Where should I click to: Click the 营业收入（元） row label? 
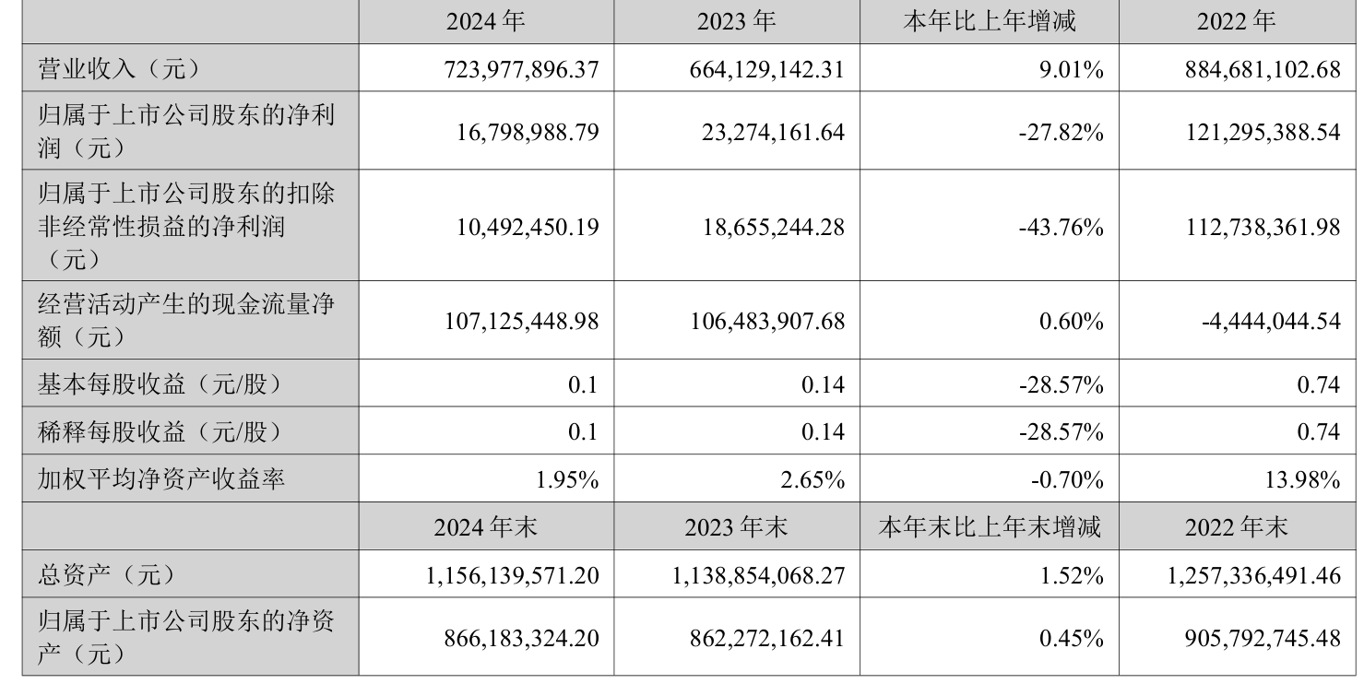pos(118,69)
